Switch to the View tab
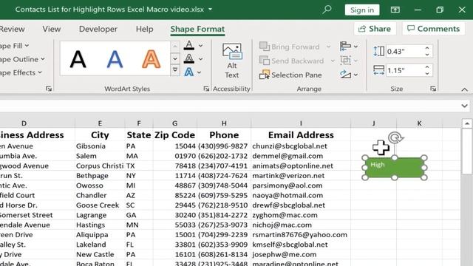This screenshot has height=266, width=473. click(51, 29)
